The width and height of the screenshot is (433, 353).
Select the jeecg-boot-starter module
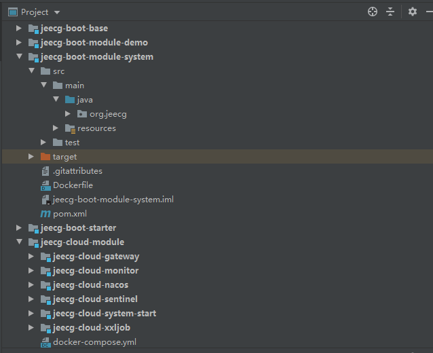[78, 228]
